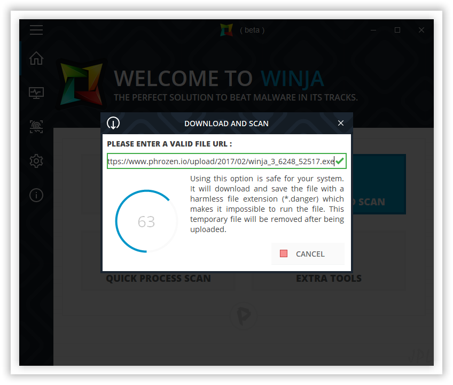
Task: Click the download icon in dialog header
Action: (x=113, y=123)
